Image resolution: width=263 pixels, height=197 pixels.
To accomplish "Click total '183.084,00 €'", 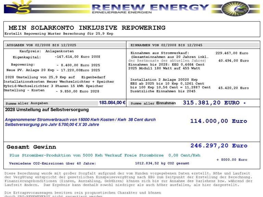I will pyautogui.click(x=112, y=103).
